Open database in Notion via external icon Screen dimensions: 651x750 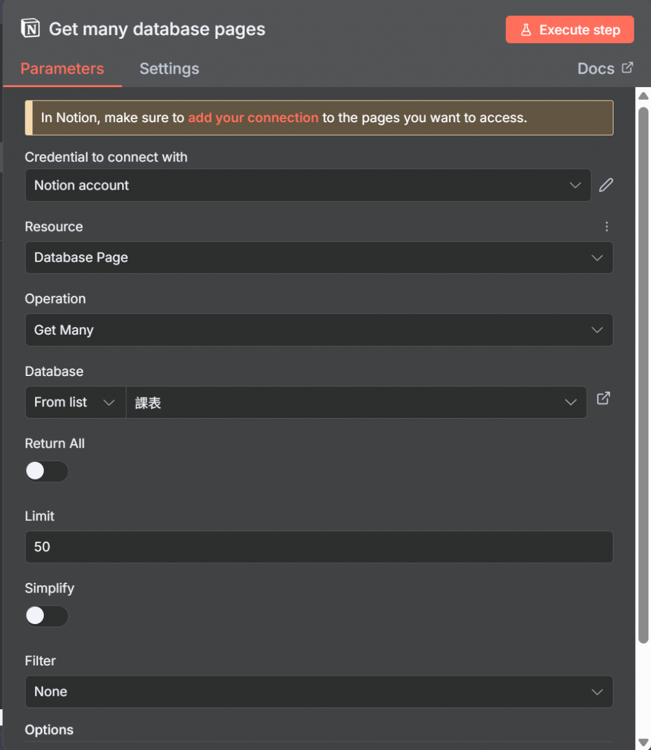pos(604,398)
